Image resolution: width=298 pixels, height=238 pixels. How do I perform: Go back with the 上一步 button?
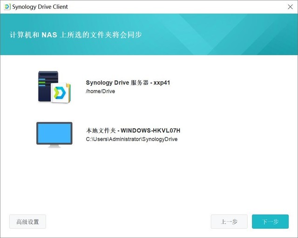click(229, 222)
